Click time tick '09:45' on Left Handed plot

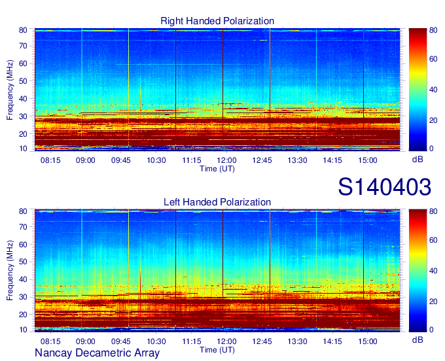(121, 341)
